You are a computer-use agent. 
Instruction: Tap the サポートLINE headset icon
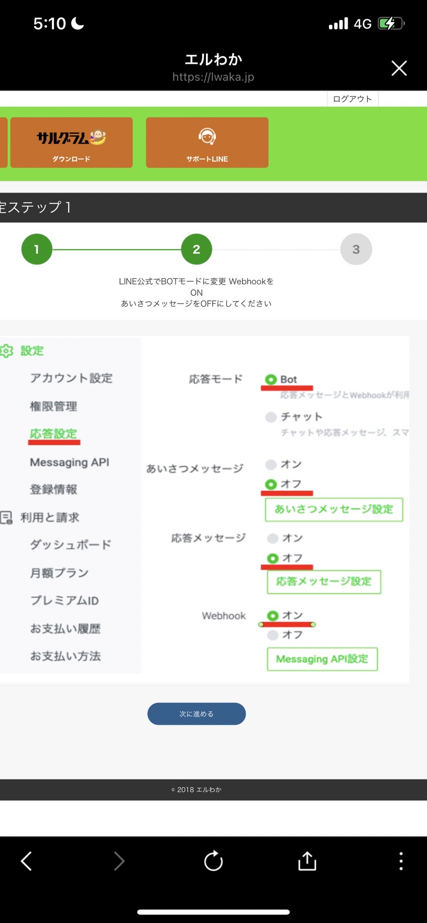click(207, 137)
